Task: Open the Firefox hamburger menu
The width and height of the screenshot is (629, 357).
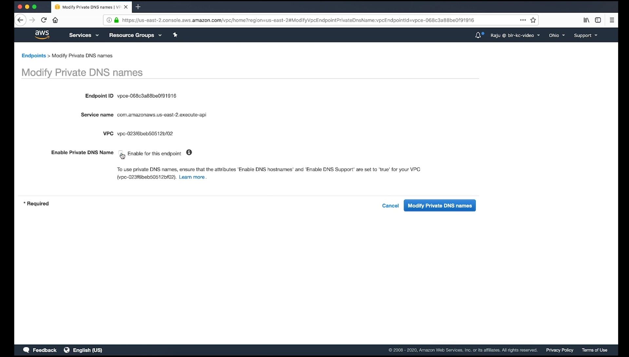Action: (x=612, y=20)
